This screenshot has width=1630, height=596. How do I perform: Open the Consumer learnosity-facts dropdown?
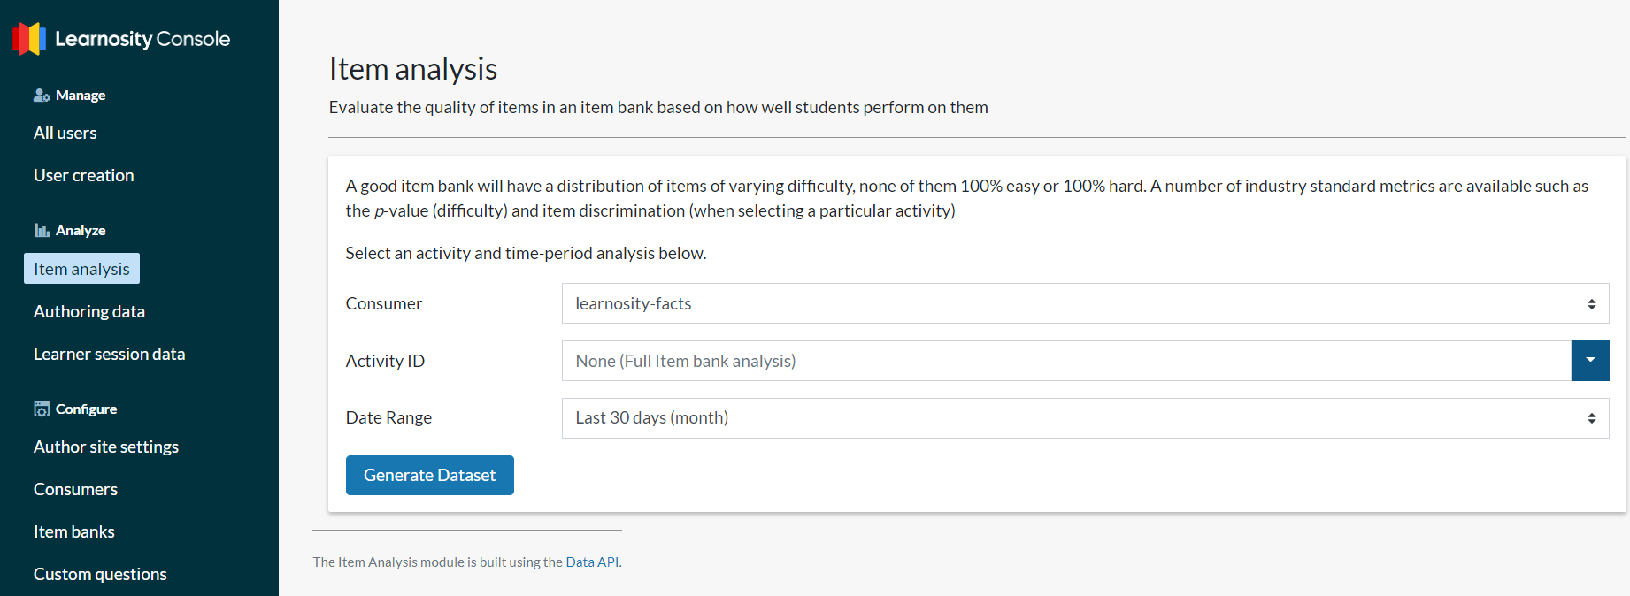point(1085,303)
